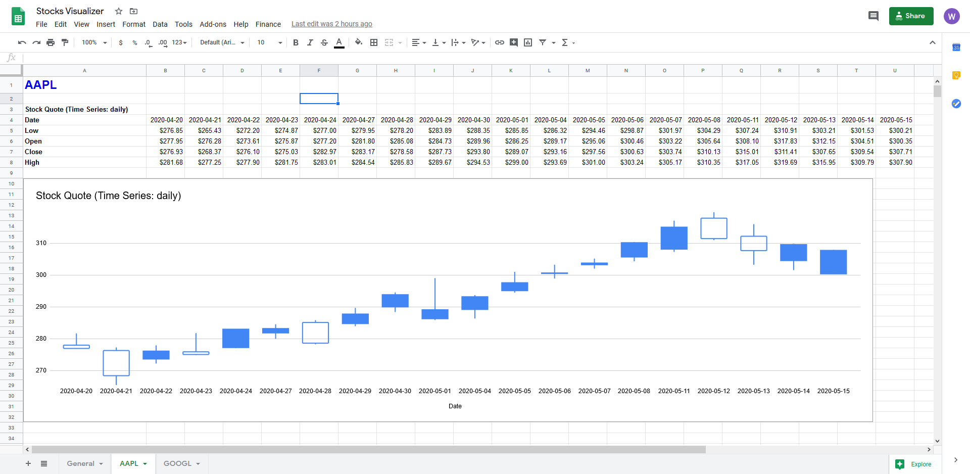
Task: Move document using folder icon
Action: (133, 11)
